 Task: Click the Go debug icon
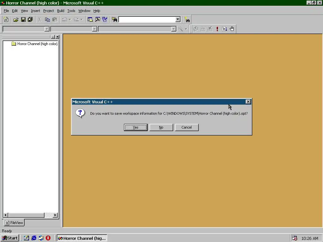(225, 29)
